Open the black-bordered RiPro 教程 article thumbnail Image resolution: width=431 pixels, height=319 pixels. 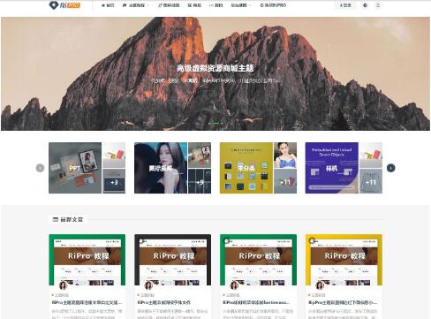173,260
